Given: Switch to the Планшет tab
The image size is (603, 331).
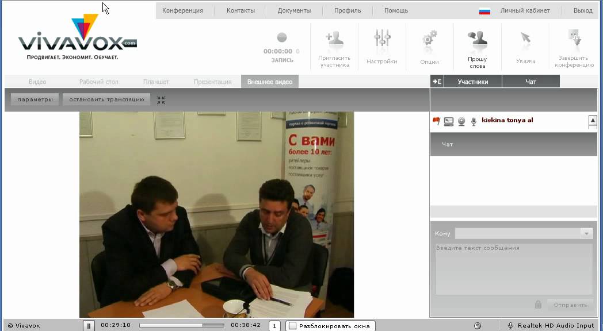Looking at the screenshot, I should 156,82.
